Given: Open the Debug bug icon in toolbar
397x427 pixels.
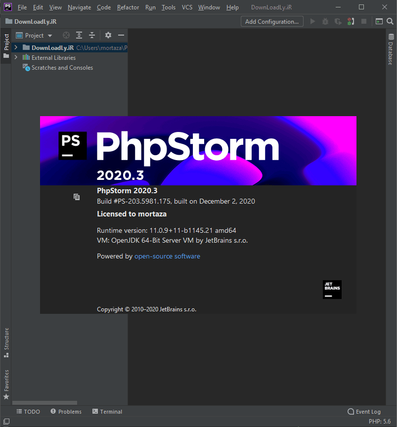Looking at the screenshot, I should [x=325, y=21].
